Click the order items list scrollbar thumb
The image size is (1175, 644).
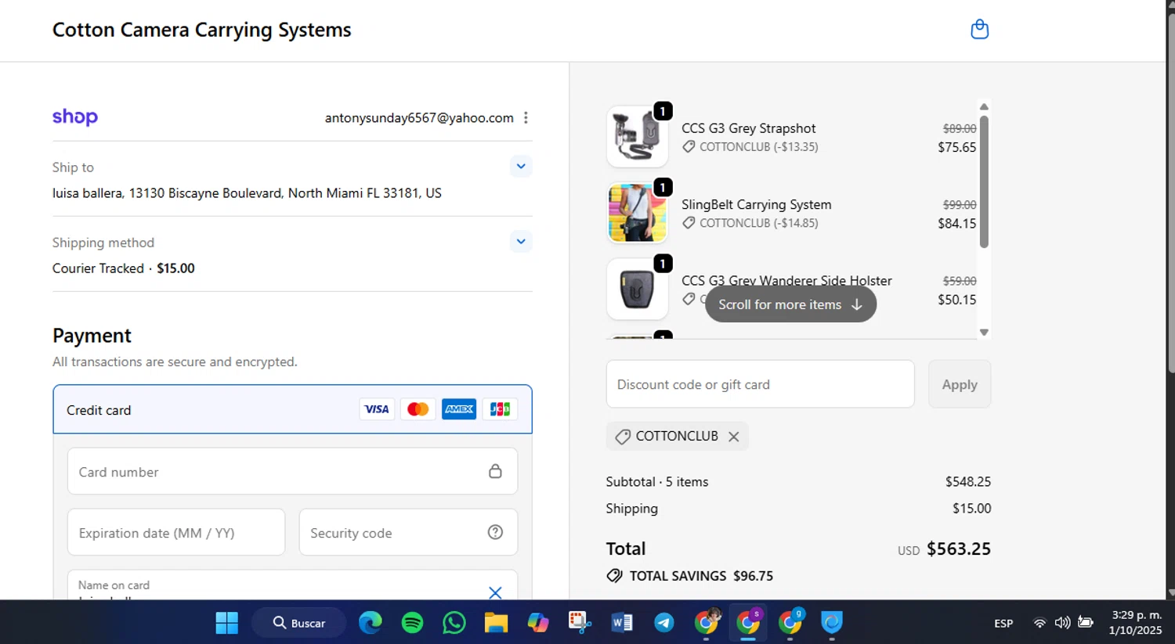[x=984, y=182]
